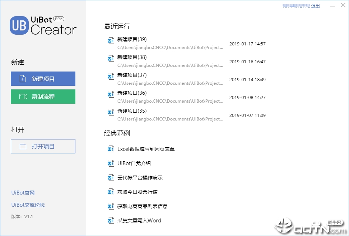Open recent project 新建项目(37)
This screenshot has height=236, width=349.
(132, 75)
